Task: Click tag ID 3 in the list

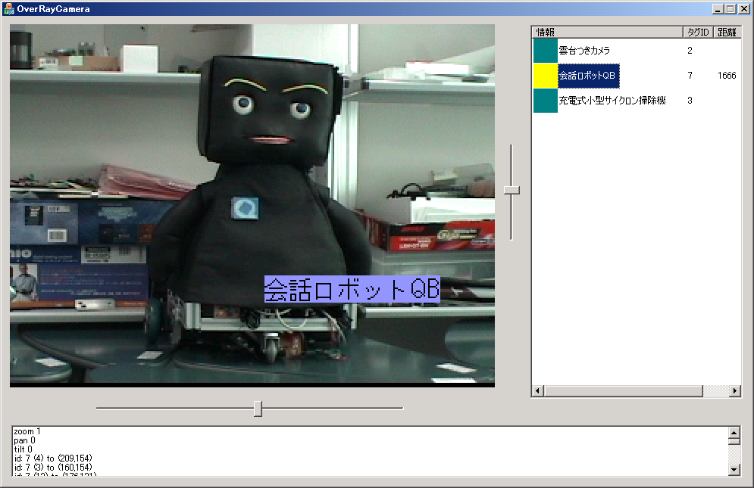Action: pyautogui.click(x=690, y=101)
